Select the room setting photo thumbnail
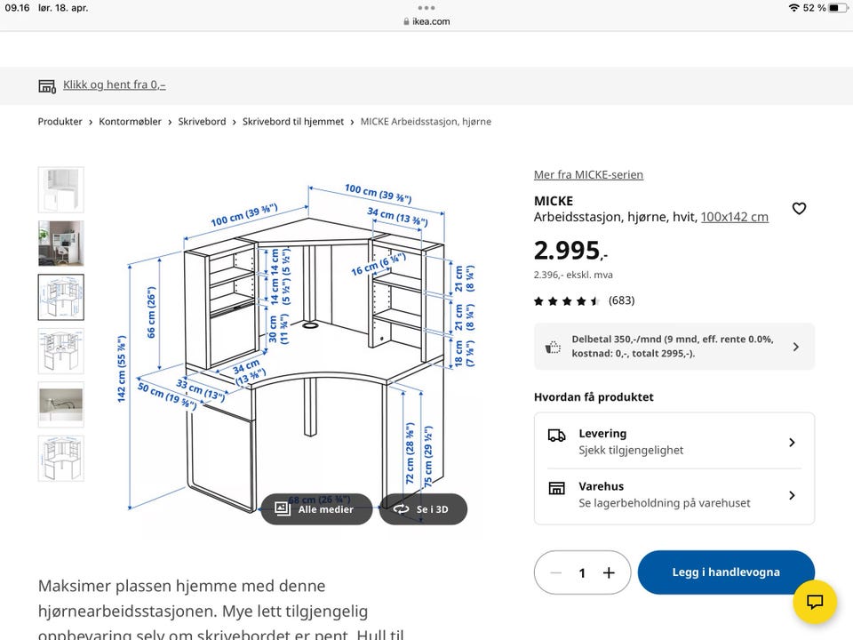Image resolution: width=853 pixels, height=640 pixels. [x=61, y=244]
